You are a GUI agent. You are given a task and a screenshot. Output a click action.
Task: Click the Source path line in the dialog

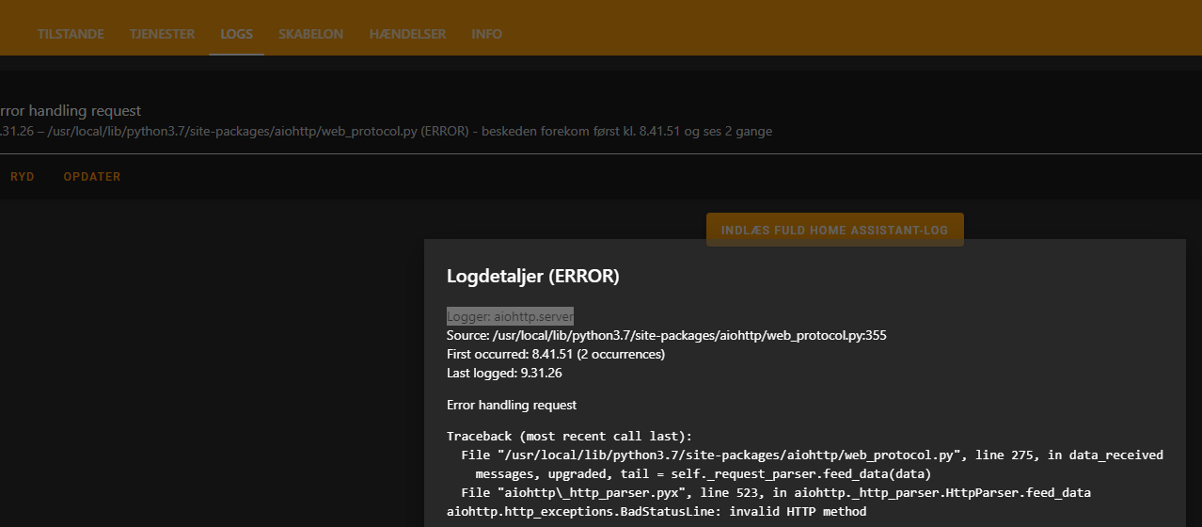click(x=666, y=335)
